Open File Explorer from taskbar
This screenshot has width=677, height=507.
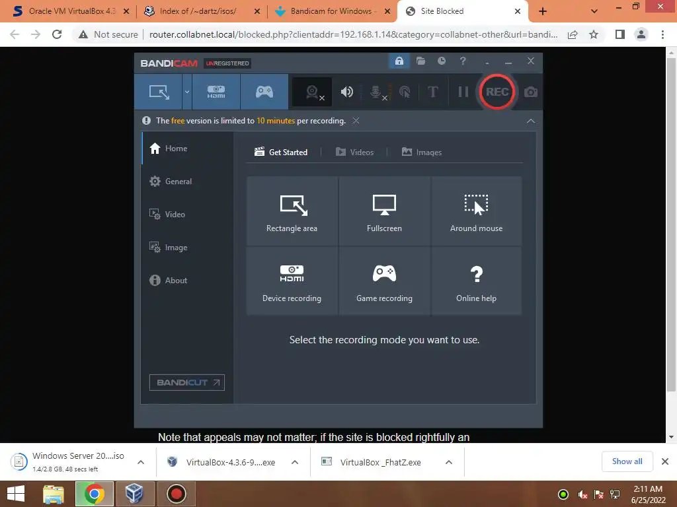54,494
